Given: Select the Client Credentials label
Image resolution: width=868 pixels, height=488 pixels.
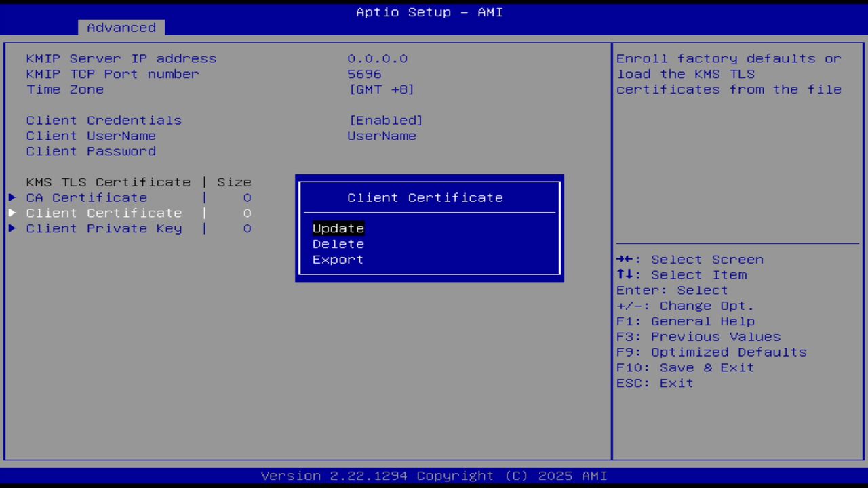Looking at the screenshot, I should 104,120.
